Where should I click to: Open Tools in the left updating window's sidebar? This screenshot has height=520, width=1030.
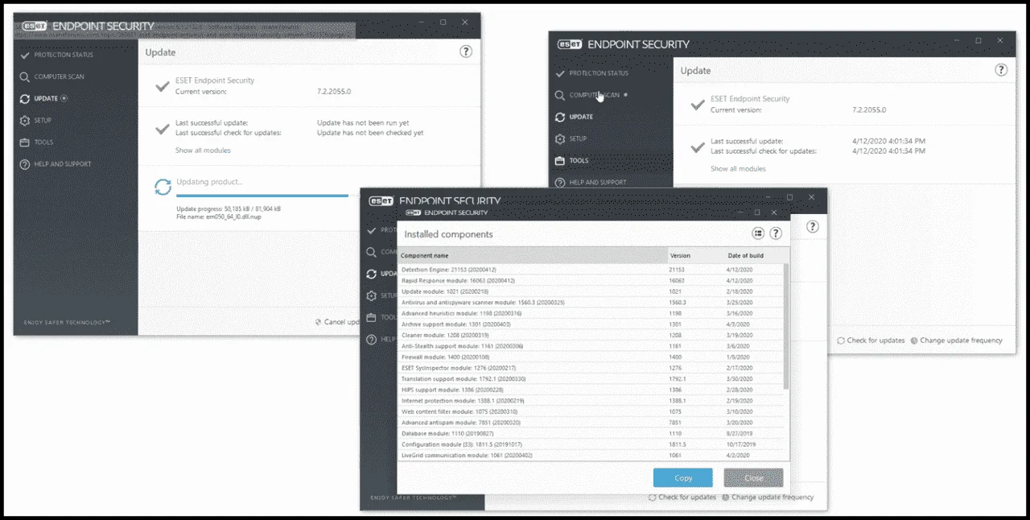(x=43, y=142)
